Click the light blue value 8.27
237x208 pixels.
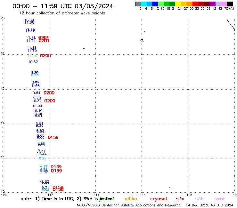(x=43, y=158)
